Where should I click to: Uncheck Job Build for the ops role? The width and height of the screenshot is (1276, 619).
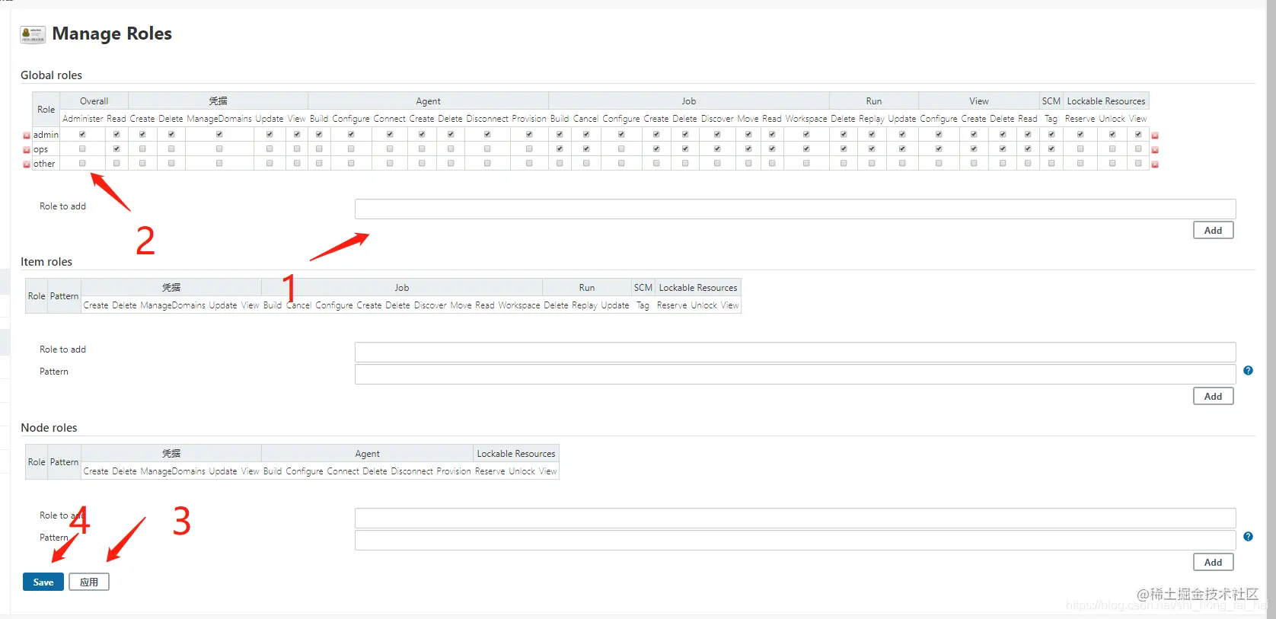[x=560, y=148]
